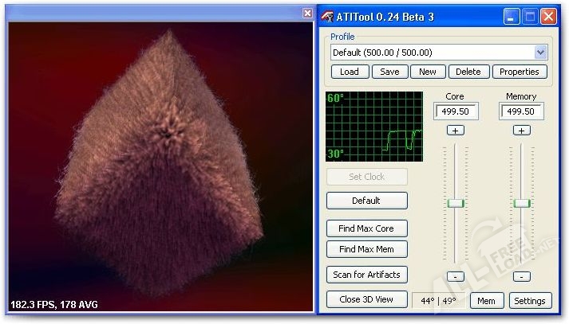
Task: Start Find Max Mem test
Action: [366, 249]
